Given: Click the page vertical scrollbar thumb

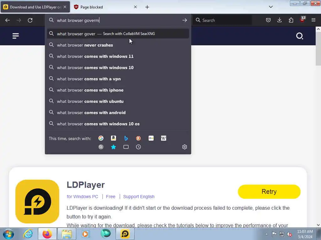Looking at the screenshot, I should pyautogui.click(x=318, y=48).
